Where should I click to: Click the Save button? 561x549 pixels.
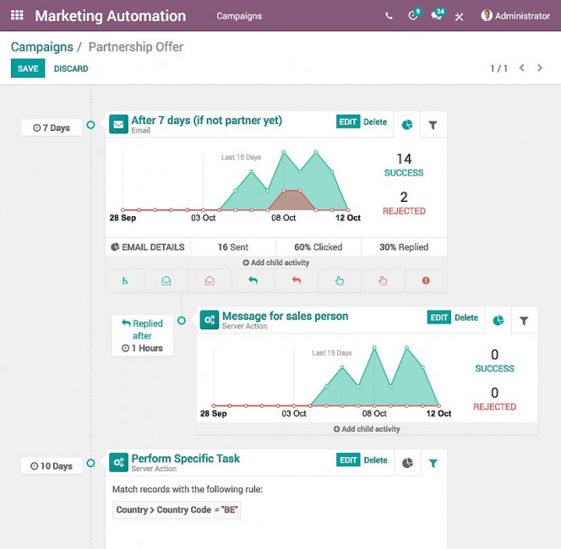(x=28, y=68)
